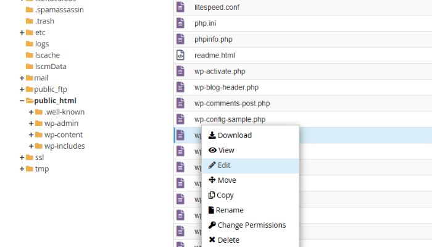Click the Move arrows icon

(212, 180)
